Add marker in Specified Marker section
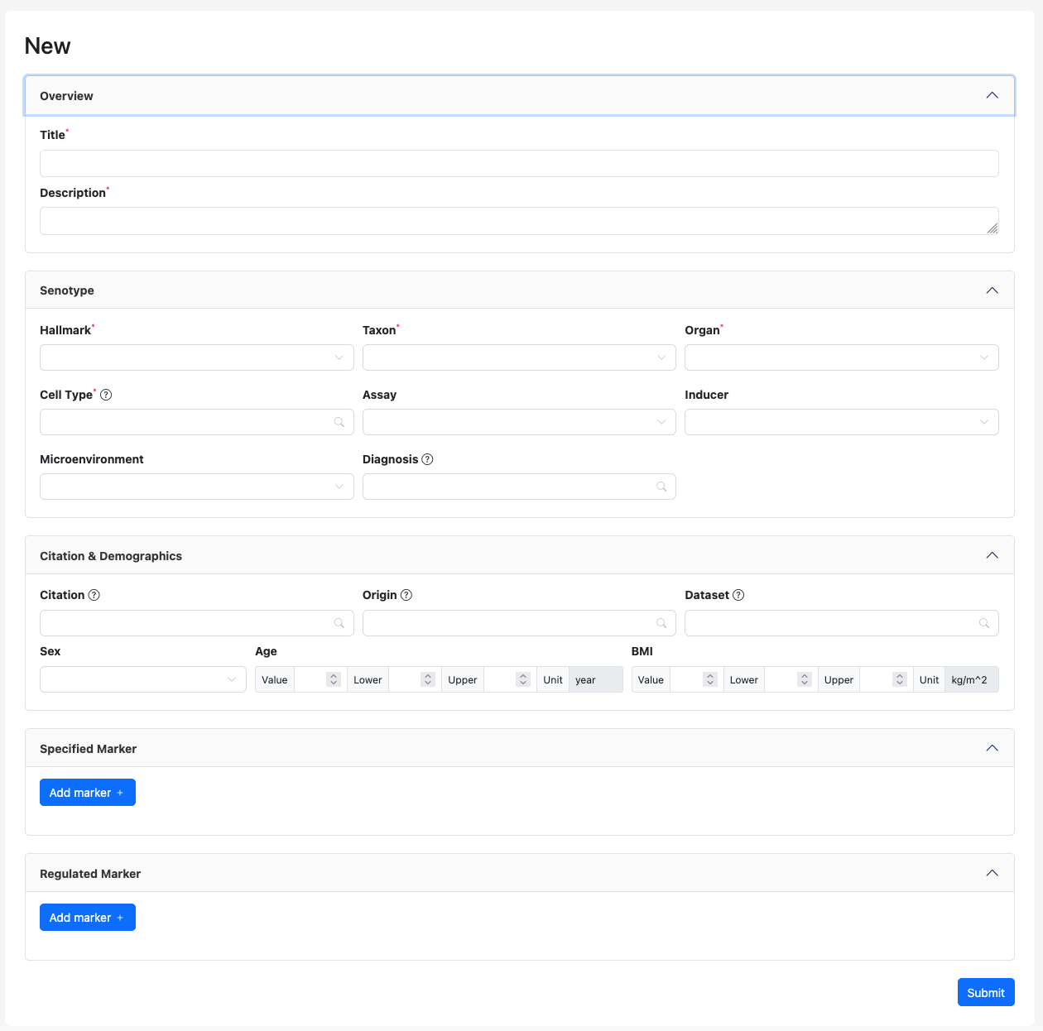1043x1031 pixels. click(x=88, y=793)
